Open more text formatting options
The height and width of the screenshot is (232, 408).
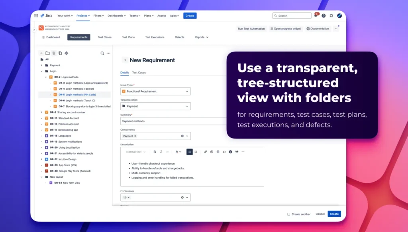point(167,152)
